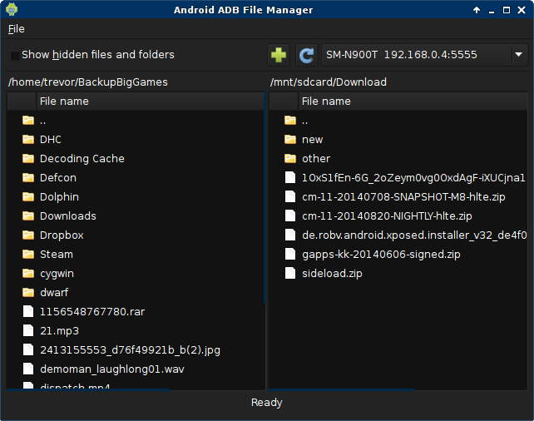Enable Show hidden files and folders checkbox
This screenshot has width=534, height=421.
(x=15, y=55)
